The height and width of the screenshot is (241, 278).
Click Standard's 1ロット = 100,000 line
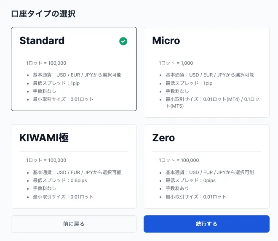pyautogui.click(x=46, y=63)
